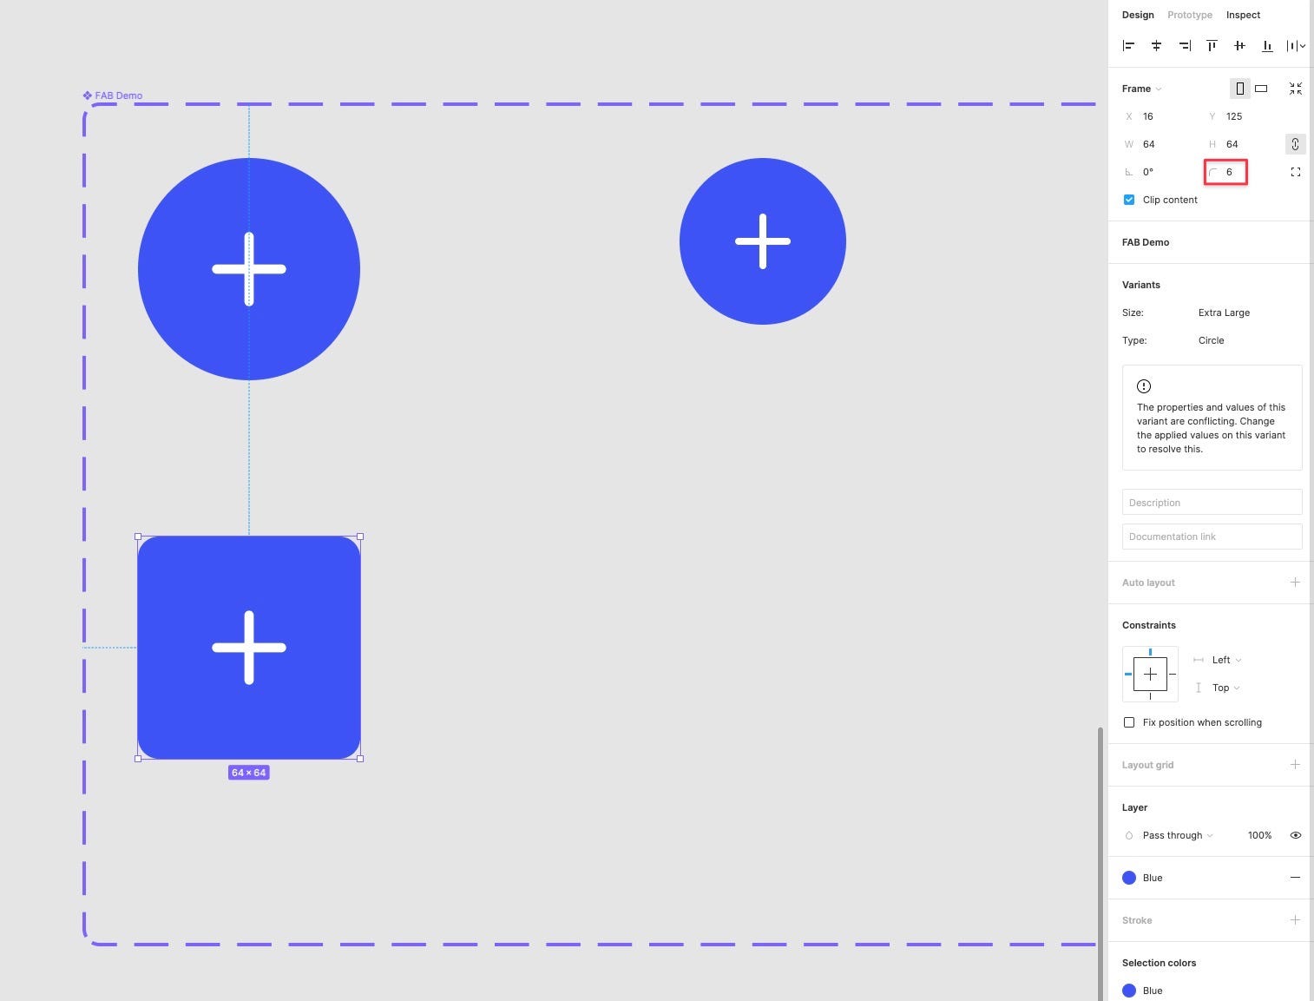Image resolution: width=1314 pixels, height=1001 pixels.
Task: Click the corner radius field
Action: pyautogui.click(x=1225, y=172)
